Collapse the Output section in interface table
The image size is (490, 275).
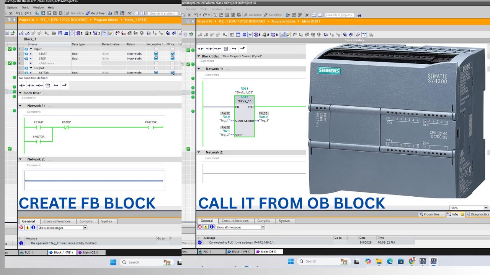pyautogui.click(x=31, y=68)
